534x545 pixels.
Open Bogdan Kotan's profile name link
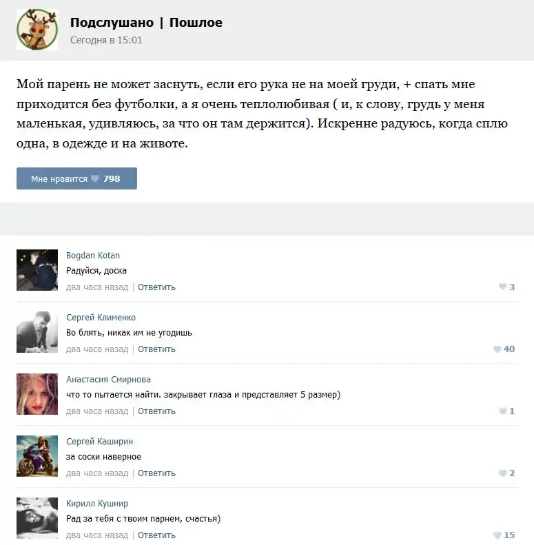pos(93,256)
